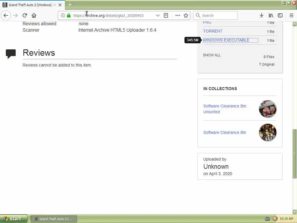The height and width of the screenshot is (223, 297).
Task: Click the 7 Original files text
Action: click(x=267, y=64)
